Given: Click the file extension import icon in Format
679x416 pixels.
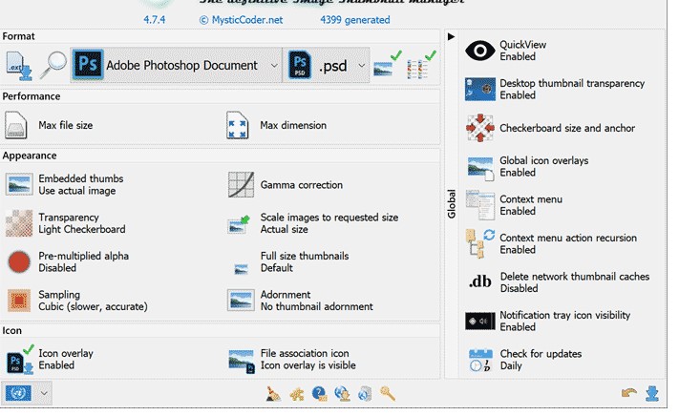Looking at the screenshot, I should pyautogui.click(x=19, y=66).
